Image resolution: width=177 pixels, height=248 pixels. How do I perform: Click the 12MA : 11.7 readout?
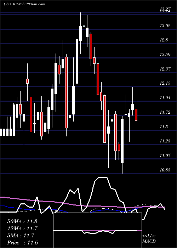[x=22, y=229]
